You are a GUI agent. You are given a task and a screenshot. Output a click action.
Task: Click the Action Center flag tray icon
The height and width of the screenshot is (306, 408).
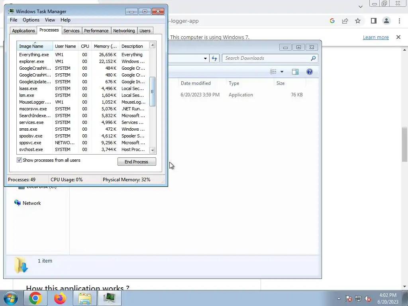point(349,298)
